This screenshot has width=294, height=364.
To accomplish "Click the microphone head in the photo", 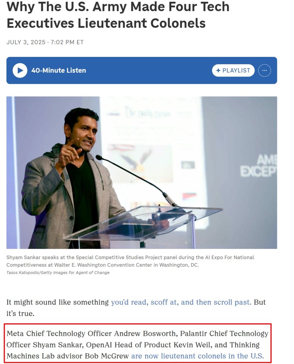I will tap(99, 157).
